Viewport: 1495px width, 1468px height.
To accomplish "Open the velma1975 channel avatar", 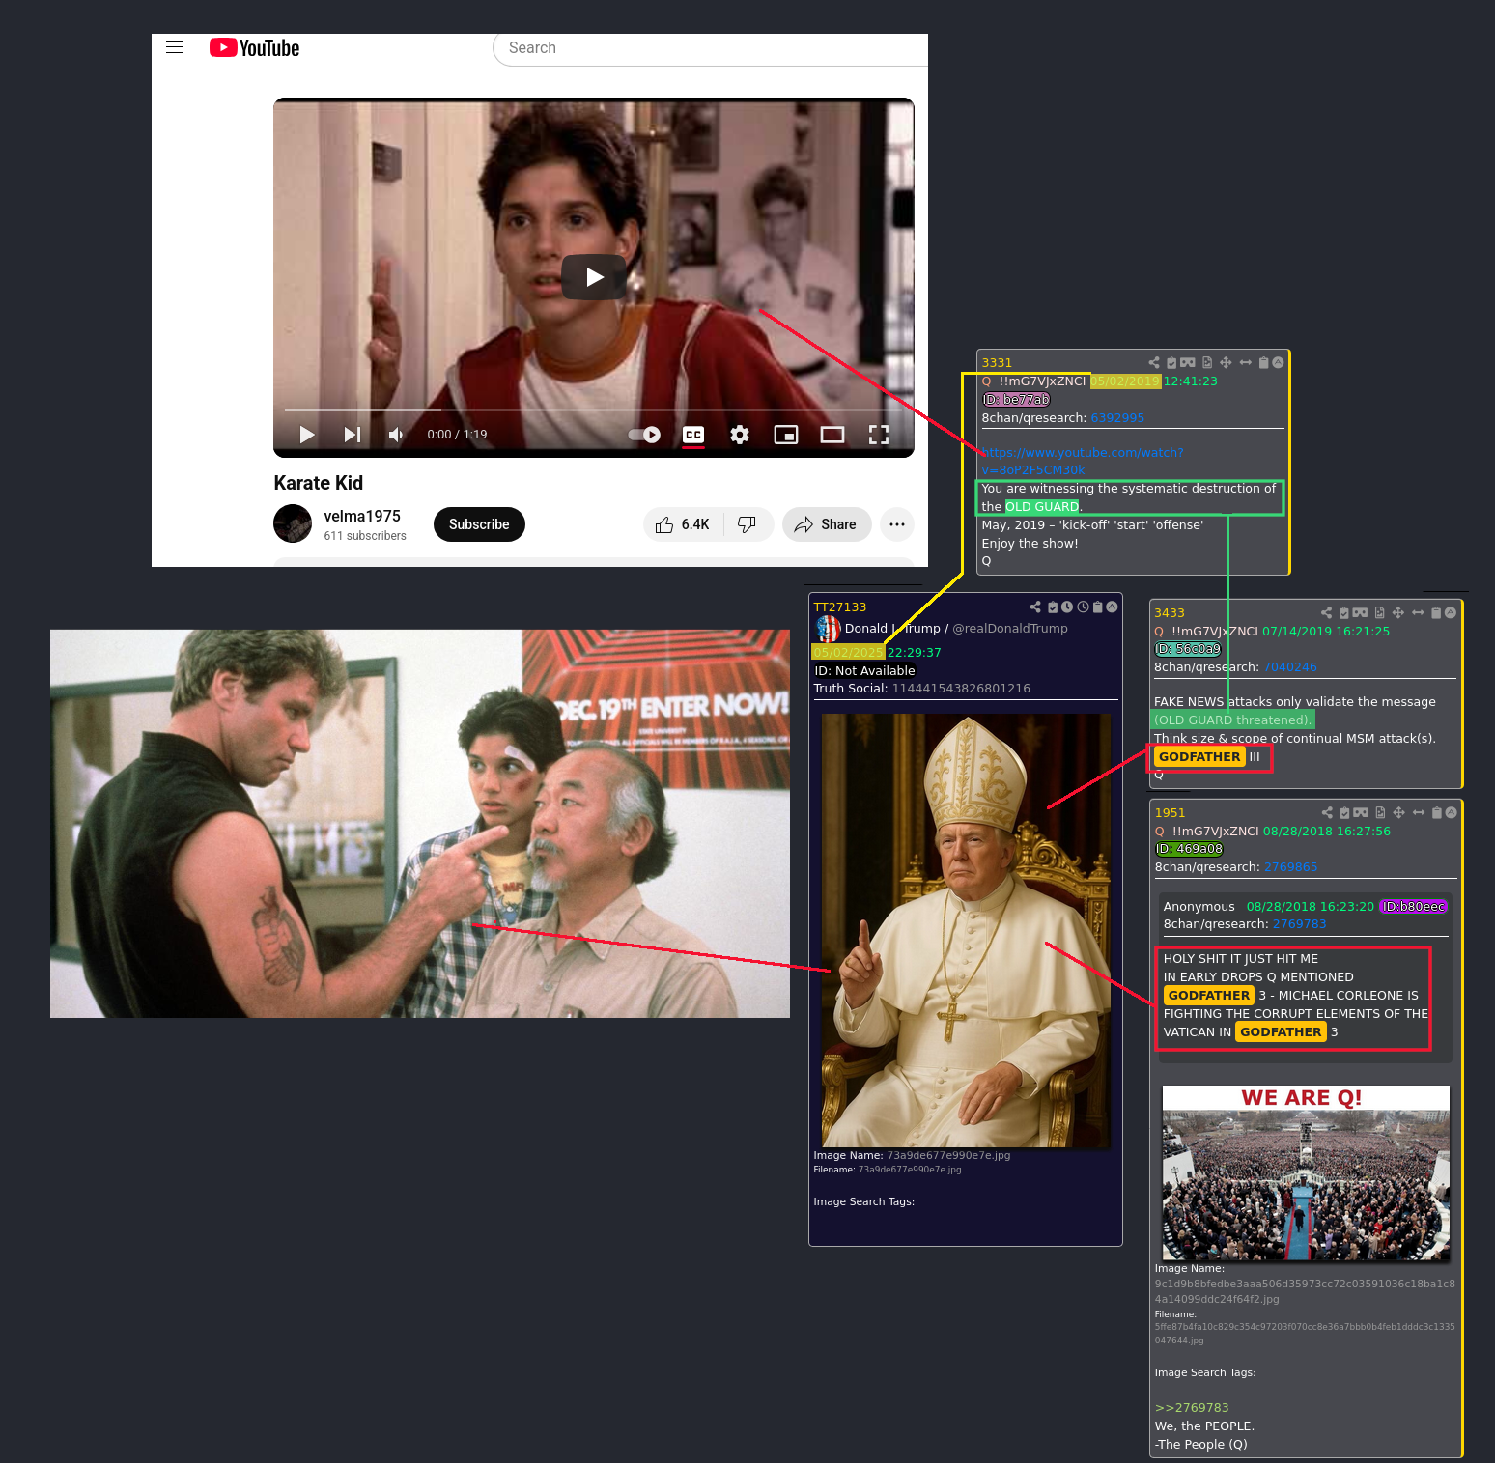I will [x=293, y=524].
